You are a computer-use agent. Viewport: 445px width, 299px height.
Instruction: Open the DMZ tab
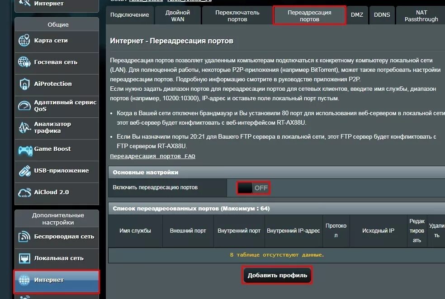357,15
